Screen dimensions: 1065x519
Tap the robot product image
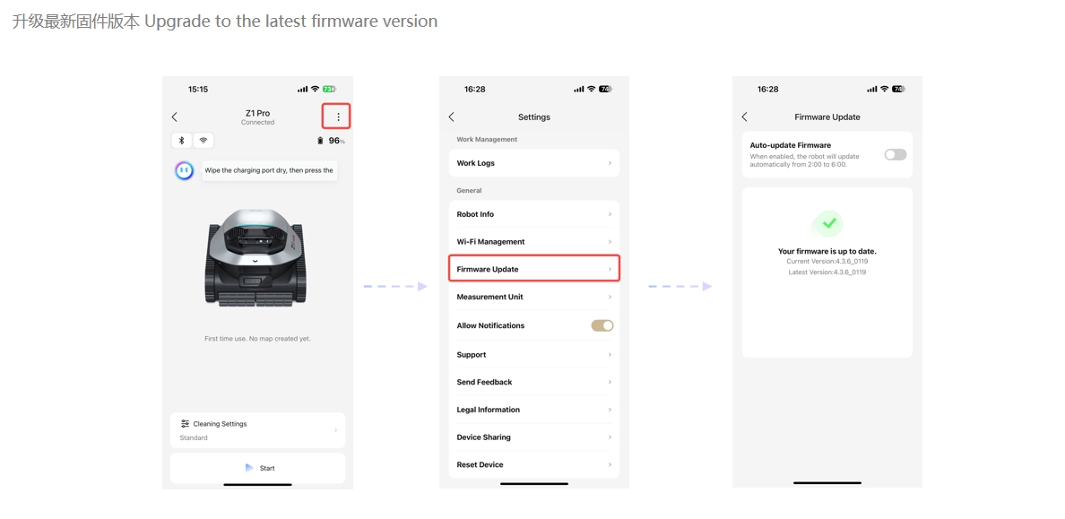pyautogui.click(x=256, y=258)
